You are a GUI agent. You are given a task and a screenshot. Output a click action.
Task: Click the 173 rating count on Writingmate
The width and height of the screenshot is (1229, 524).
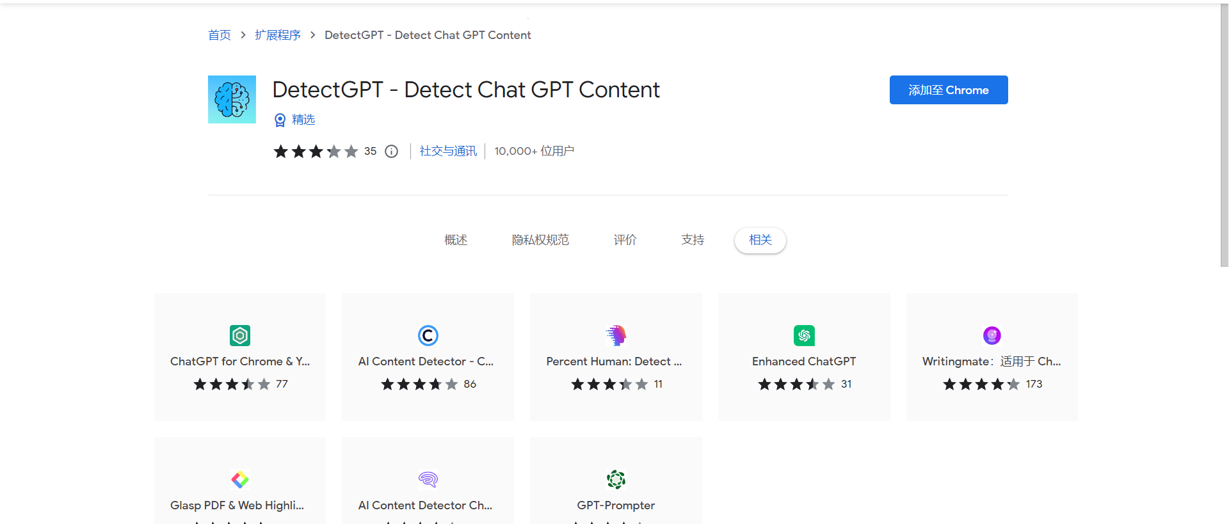1034,384
